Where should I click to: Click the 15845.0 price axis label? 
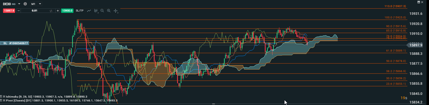click(x=416, y=94)
